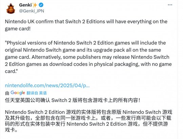Click the @Genki_JPN handle
Screen dimensions: 183x139
tap(32, 11)
